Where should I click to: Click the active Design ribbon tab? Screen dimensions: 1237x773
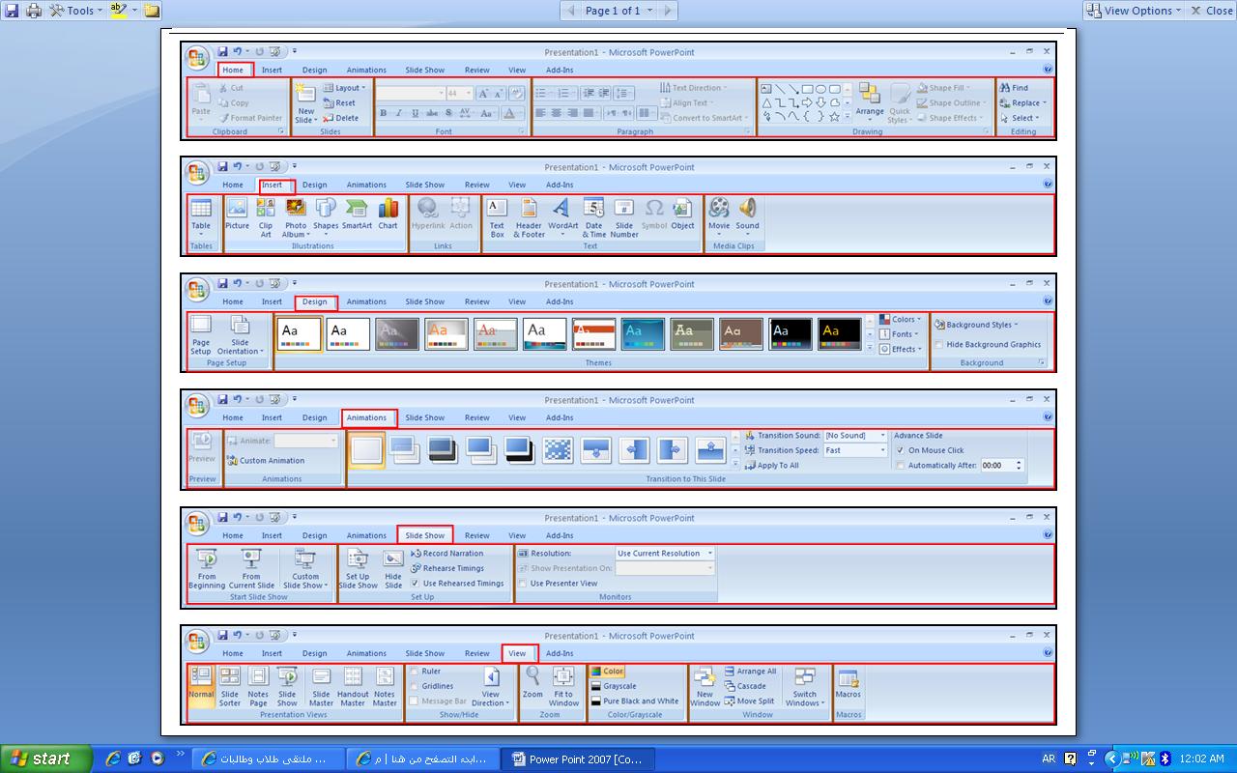pos(315,301)
